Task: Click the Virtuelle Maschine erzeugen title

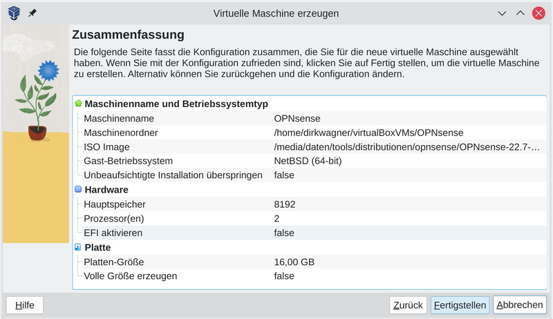Action: coord(276,13)
